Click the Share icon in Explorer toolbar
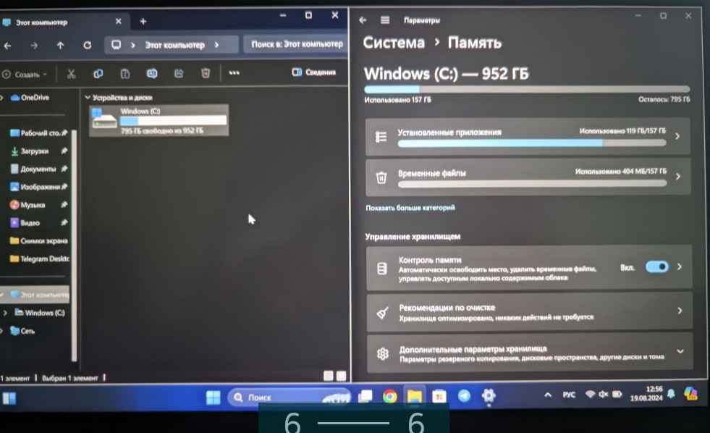Image resolution: width=710 pixels, height=433 pixels. [179, 73]
